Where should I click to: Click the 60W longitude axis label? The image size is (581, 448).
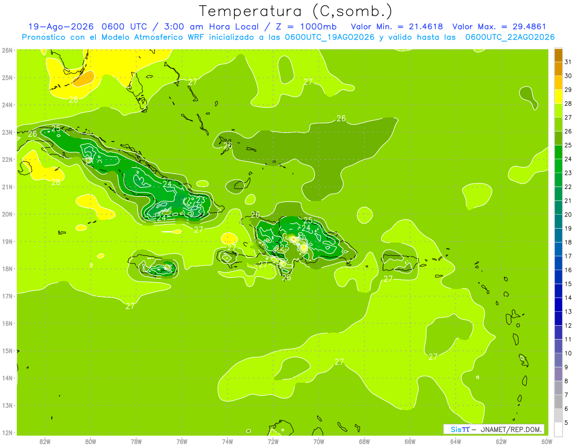point(547,441)
